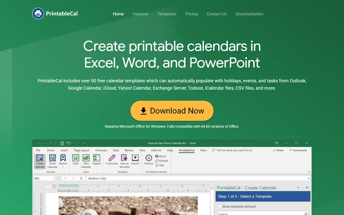Screen dimensions: 344x215
Task: Switch to the Add-ins ribbon tab
Action: pyautogui.click(x=156, y=150)
